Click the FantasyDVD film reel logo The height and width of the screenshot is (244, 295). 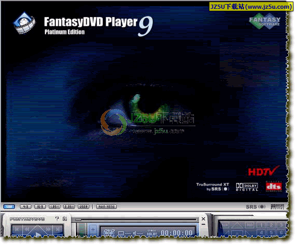(24, 23)
